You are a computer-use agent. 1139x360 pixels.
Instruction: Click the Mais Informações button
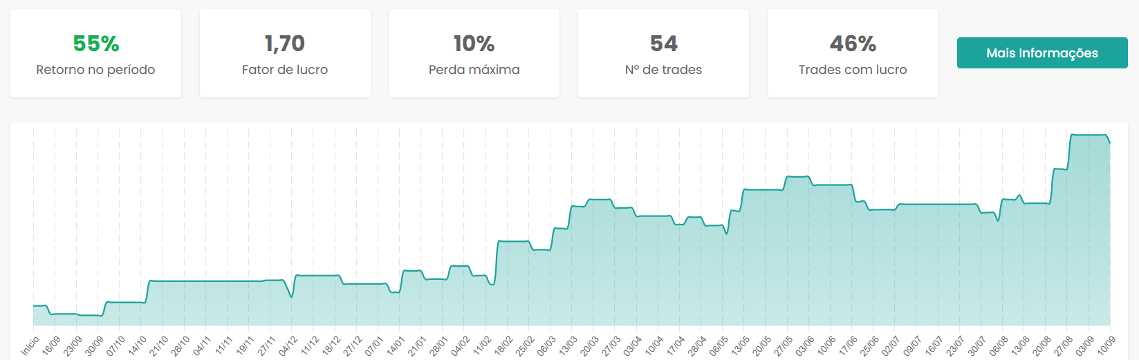[1041, 53]
